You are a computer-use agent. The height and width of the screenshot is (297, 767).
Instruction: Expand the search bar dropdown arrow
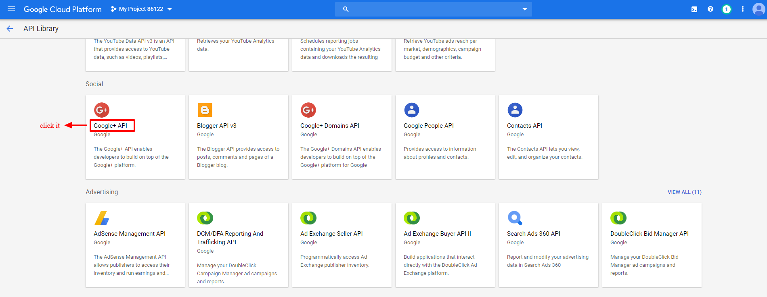tap(524, 9)
